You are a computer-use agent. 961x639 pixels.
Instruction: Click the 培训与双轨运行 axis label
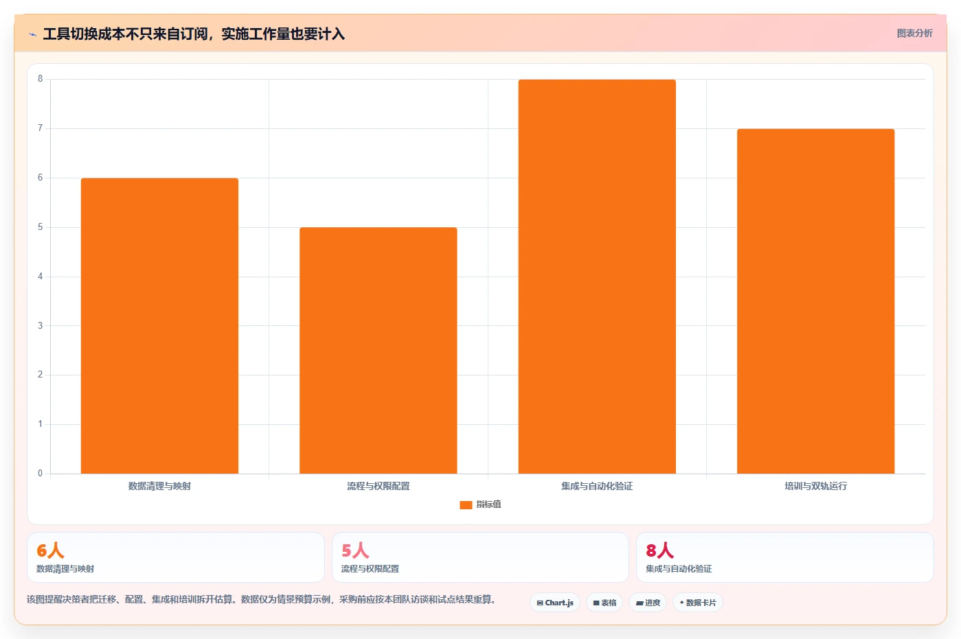815,486
